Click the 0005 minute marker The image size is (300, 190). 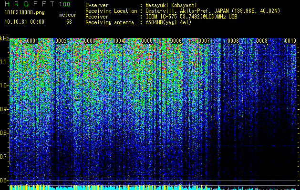click(x=147, y=41)
